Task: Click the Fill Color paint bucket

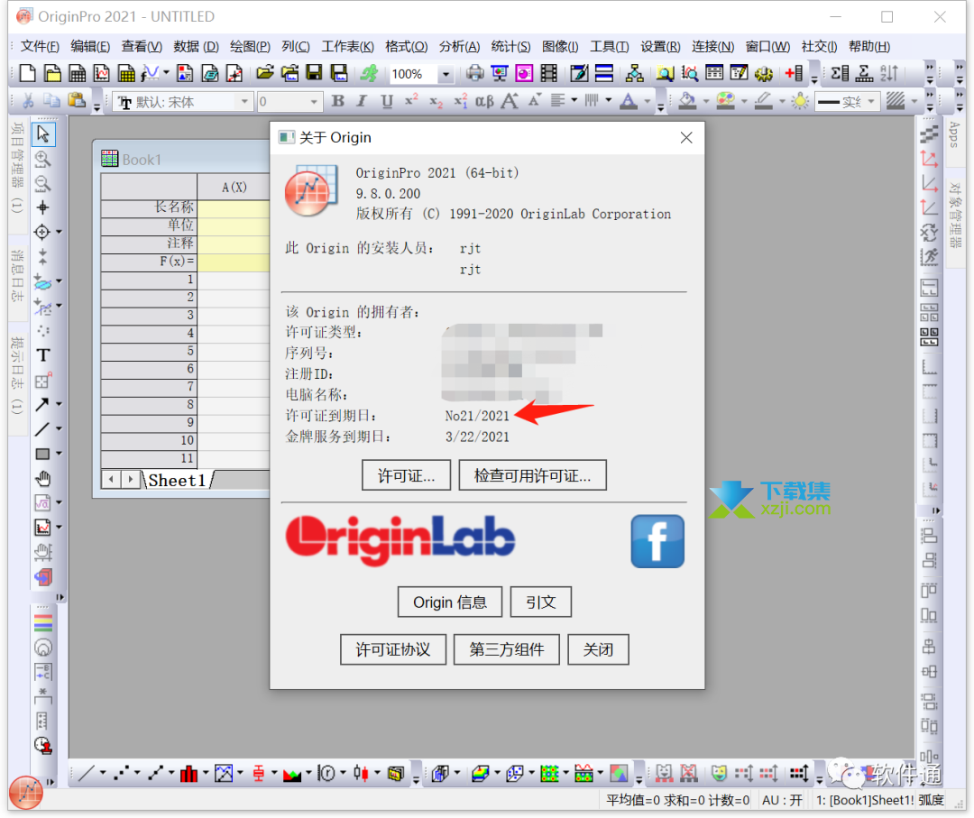Action: point(687,101)
